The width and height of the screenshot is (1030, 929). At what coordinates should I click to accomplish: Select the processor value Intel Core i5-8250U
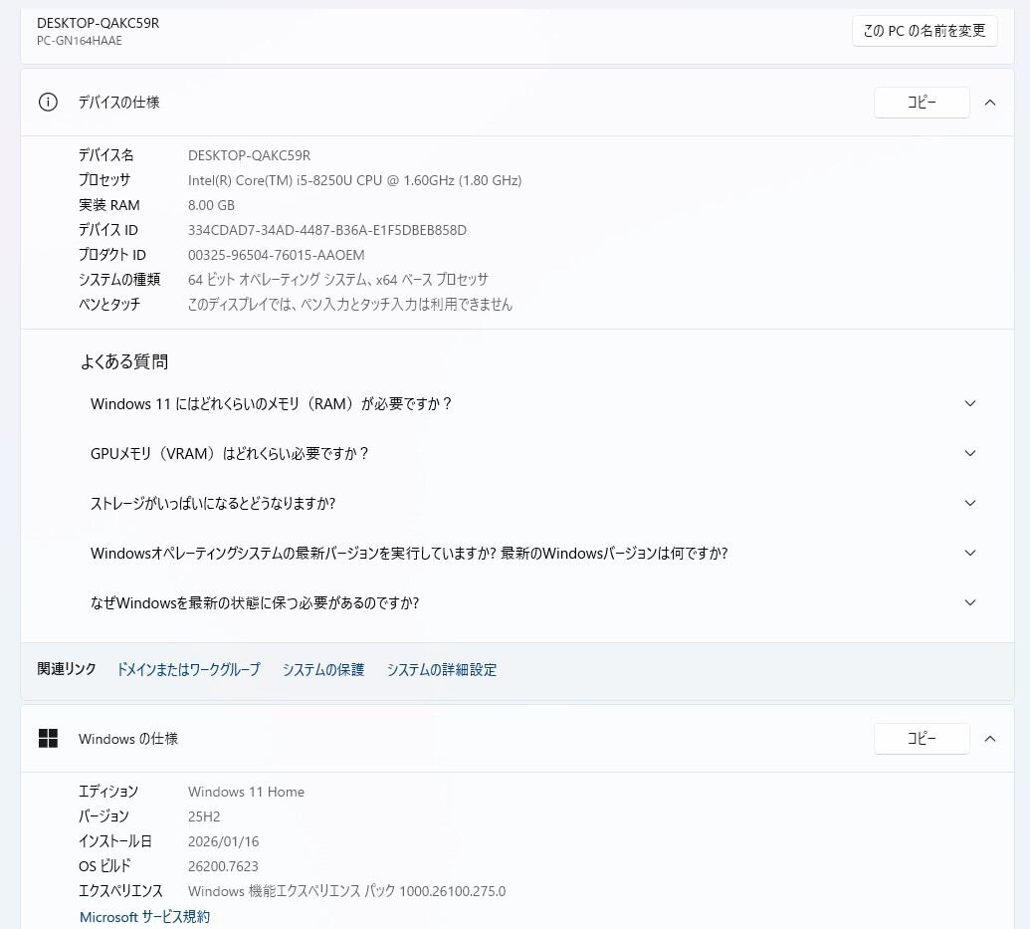click(x=354, y=180)
